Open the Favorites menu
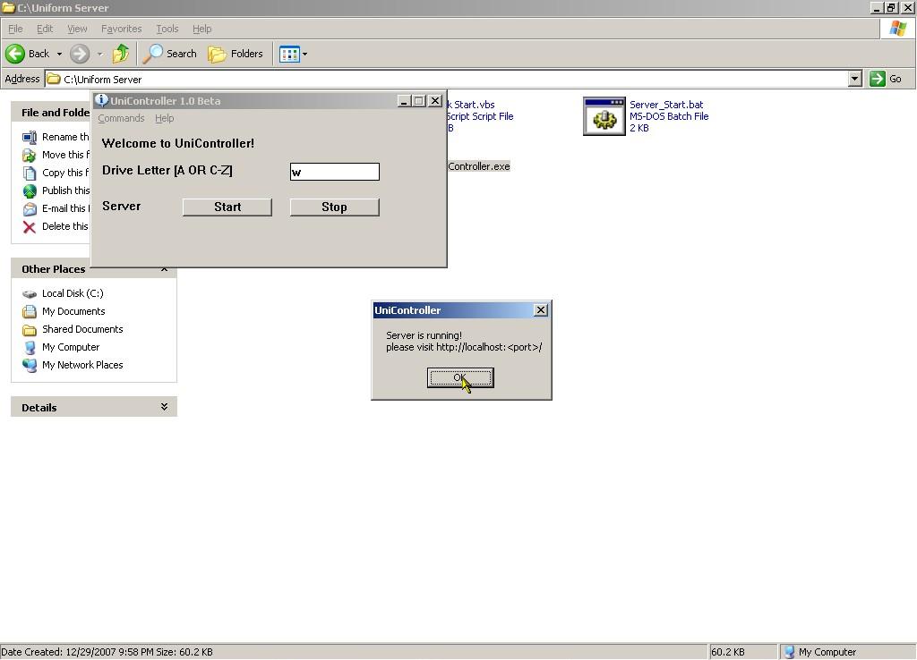The width and height of the screenshot is (917, 660). pyautogui.click(x=121, y=29)
